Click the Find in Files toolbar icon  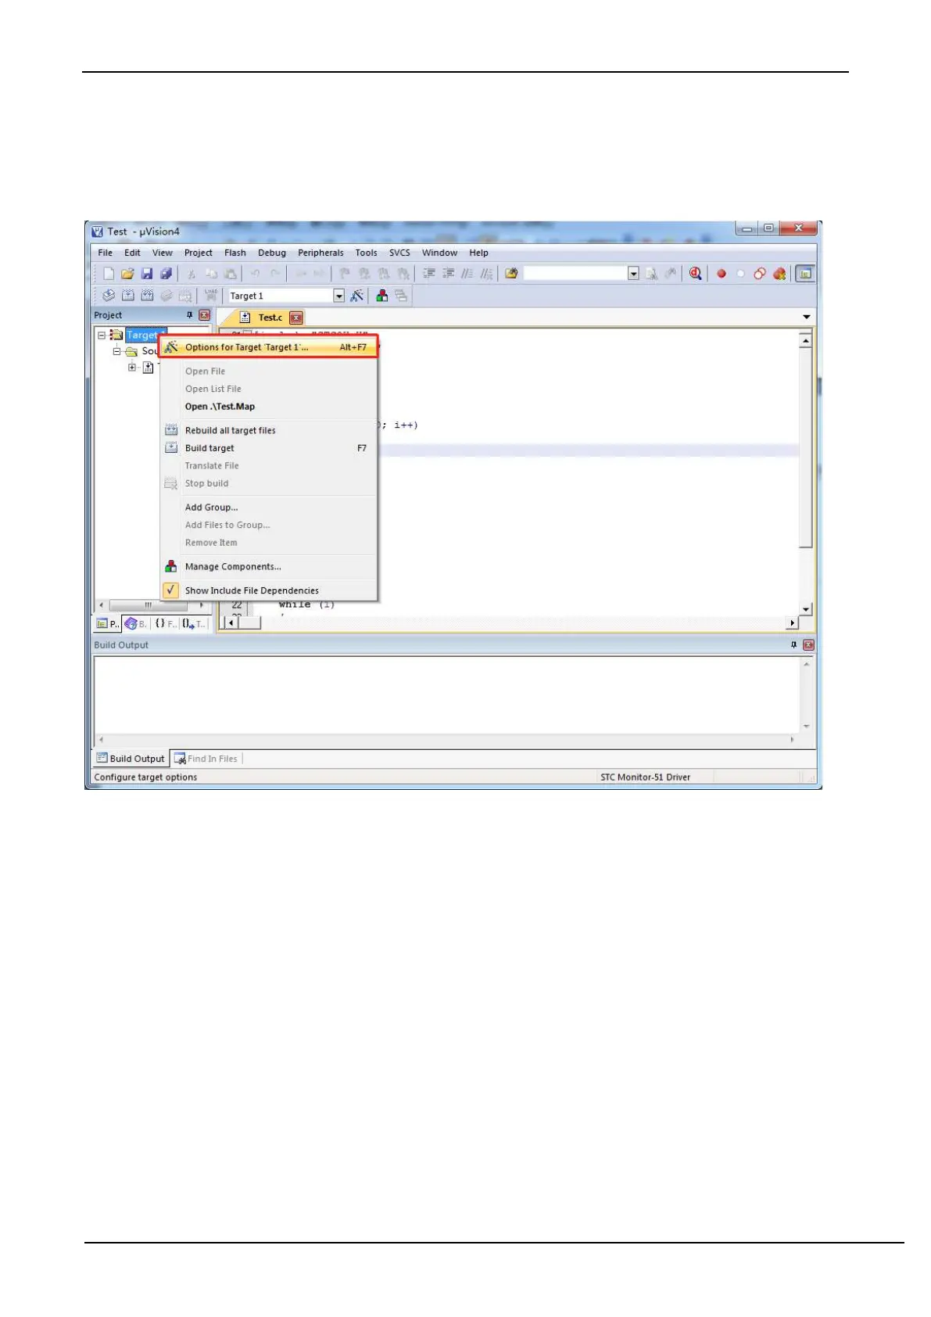click(511, 274)
